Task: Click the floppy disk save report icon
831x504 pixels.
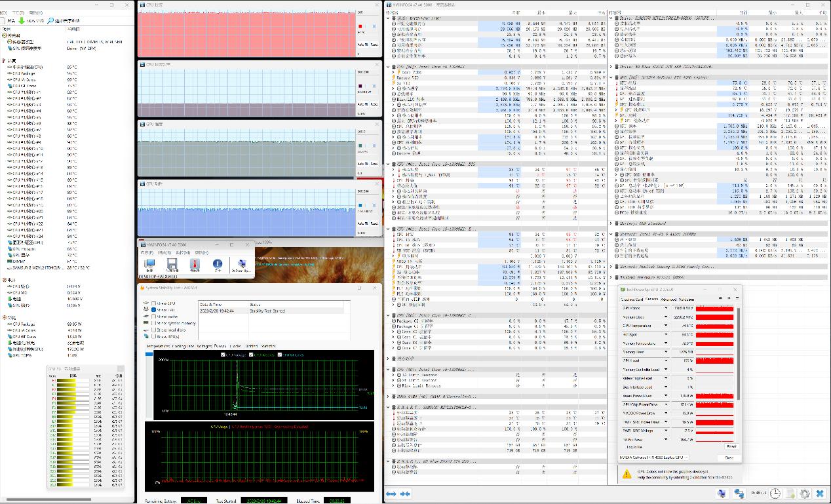Action: coord(172,263)
